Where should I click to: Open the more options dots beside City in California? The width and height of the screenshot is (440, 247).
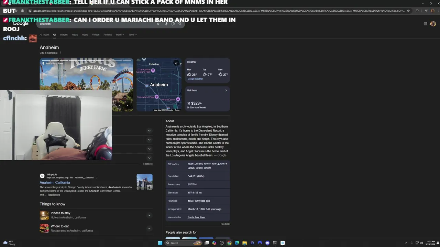pyautogui.click(x=60, y=52)
